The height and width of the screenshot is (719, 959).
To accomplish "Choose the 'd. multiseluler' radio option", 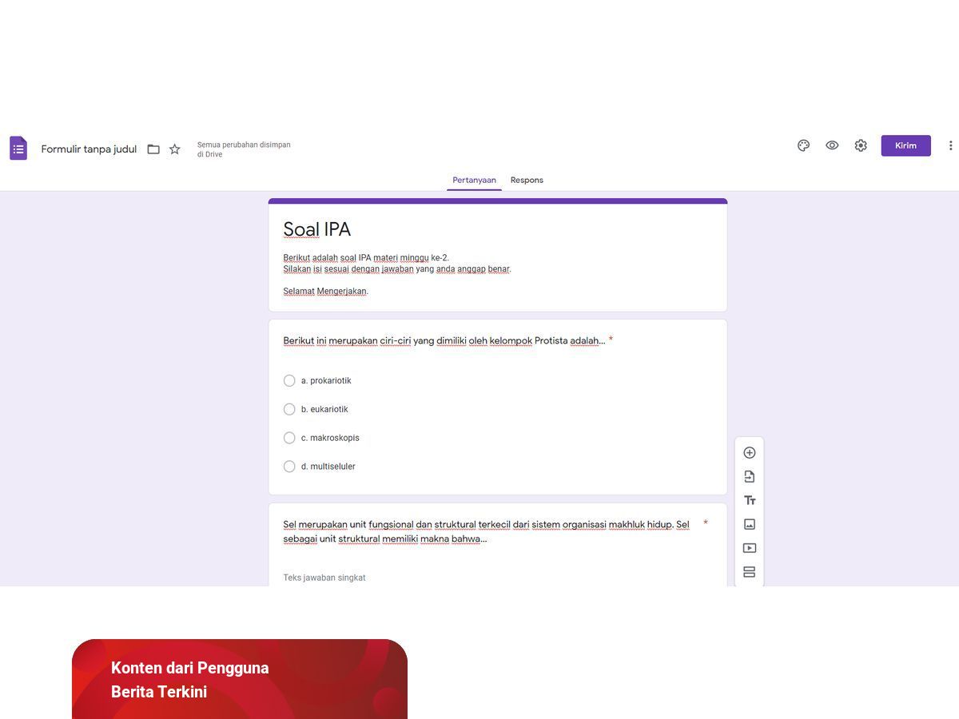I will point(289,467).
